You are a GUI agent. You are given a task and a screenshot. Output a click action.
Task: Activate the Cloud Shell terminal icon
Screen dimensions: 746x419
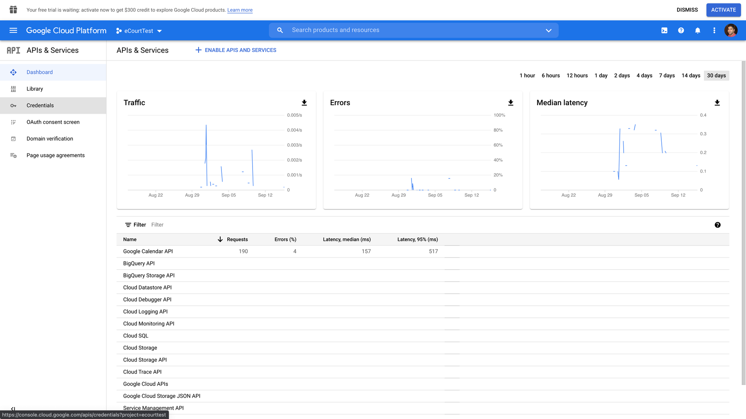664,30
